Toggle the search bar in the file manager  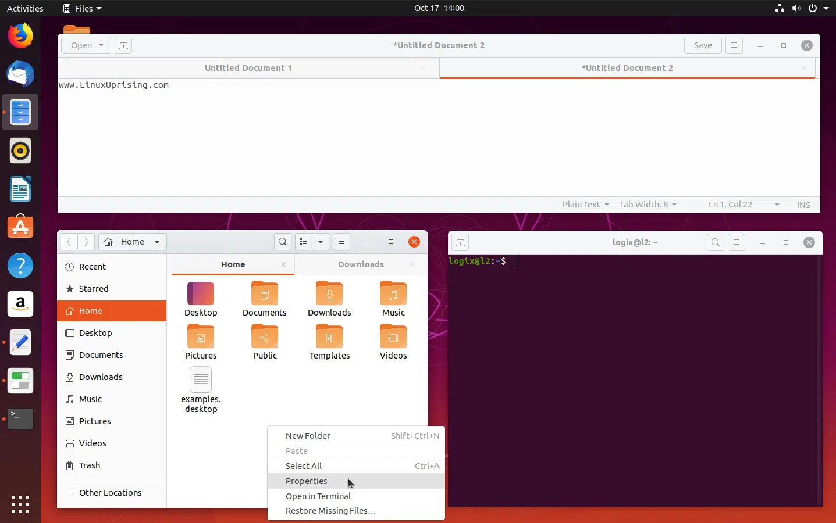coord(282,242)
